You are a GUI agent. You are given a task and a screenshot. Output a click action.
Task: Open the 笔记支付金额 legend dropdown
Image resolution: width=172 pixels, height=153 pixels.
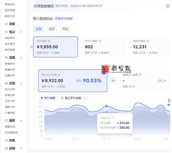(x=85, y=98)
